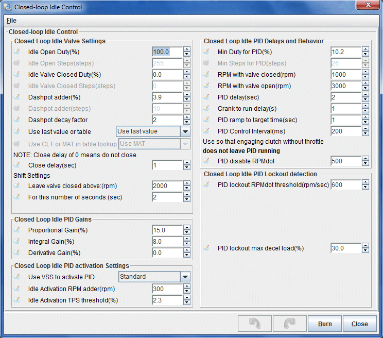The height and width of the screenshot is (338, 383).
Task: Click the info icon beside Integral Gain(%)
Action: pyautogui.click(x=16, y=242)
